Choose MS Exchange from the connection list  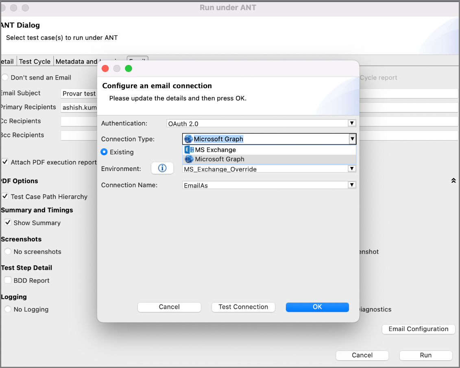pyautogui.click(x=269, y=150)
